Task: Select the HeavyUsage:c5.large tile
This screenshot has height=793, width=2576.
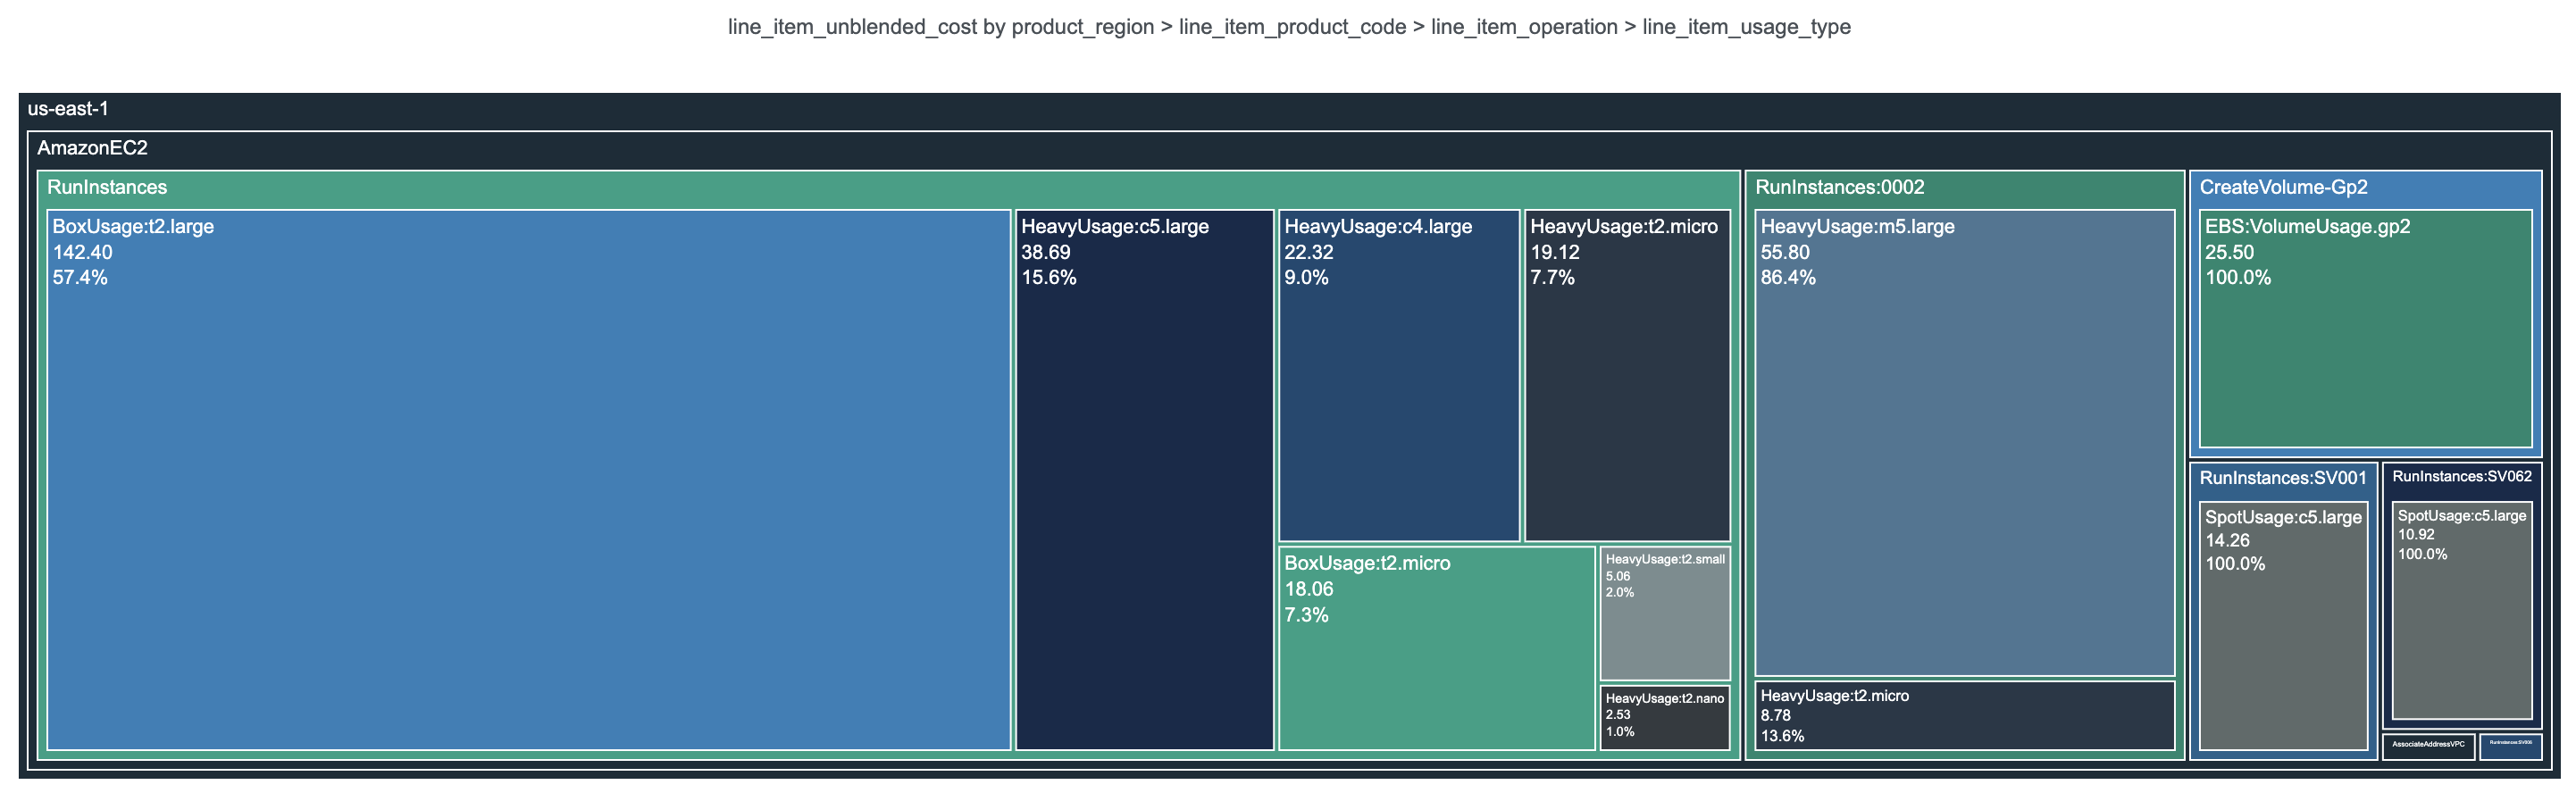Action: pyautogui.click(x=1144, y=480)
